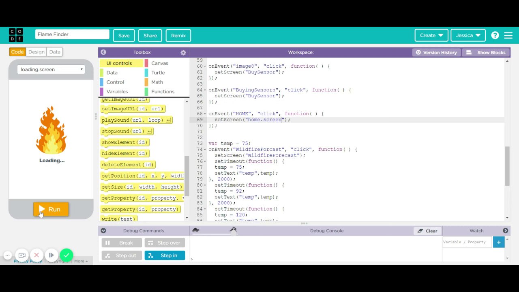Click the Step out debug button
This screenshot has width=519, height=292.
[122, 255]
